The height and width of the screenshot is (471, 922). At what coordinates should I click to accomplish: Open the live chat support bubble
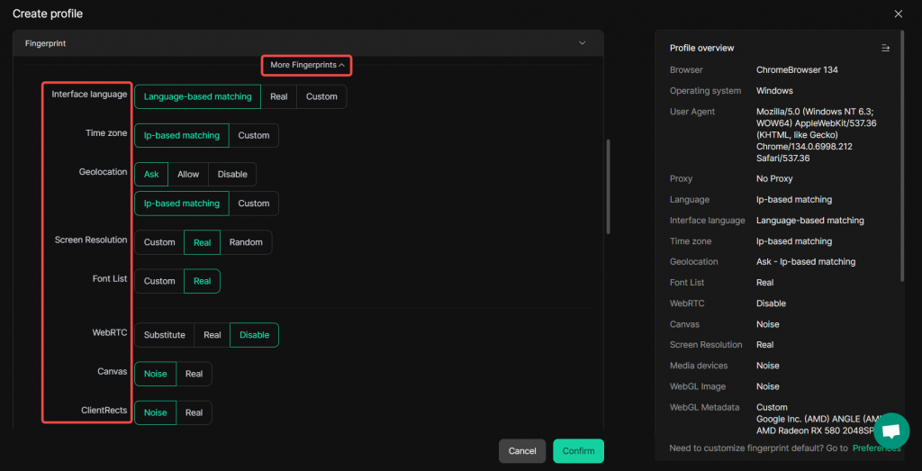[x=891, y=430]
